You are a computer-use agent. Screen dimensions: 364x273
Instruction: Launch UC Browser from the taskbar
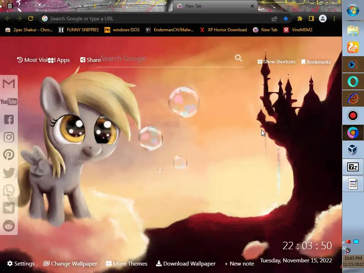[353, 48]
